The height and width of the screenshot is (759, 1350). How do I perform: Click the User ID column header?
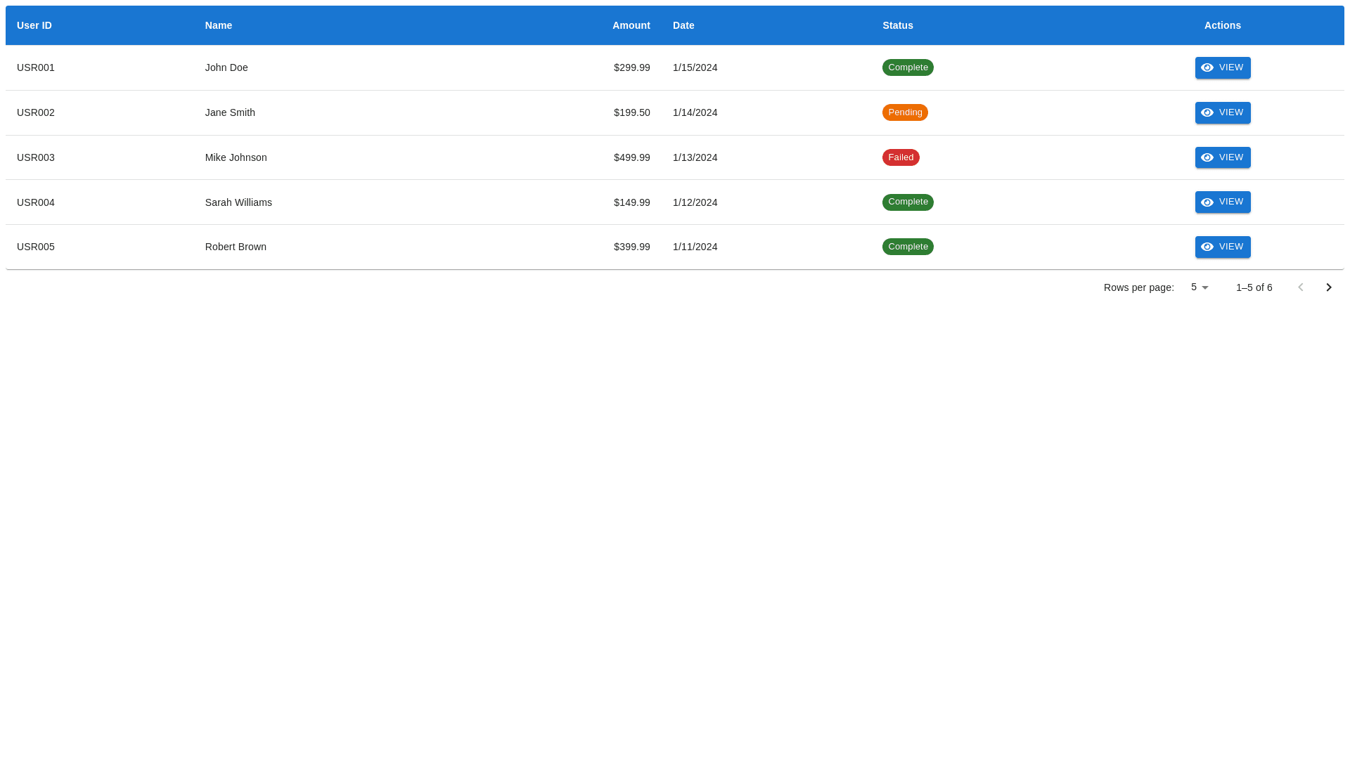(x=34, y=25)
